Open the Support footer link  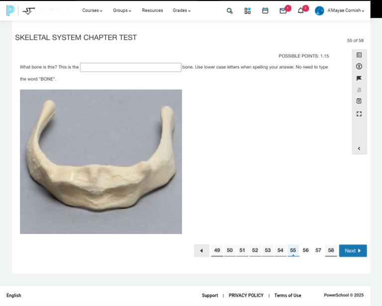click(x=210, y=296)
